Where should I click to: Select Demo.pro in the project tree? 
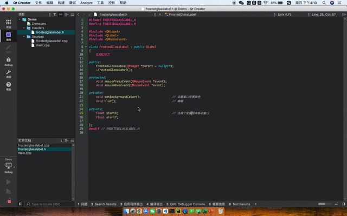39,24
